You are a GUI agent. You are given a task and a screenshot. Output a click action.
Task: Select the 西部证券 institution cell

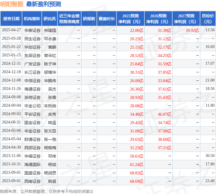[32, 148]
